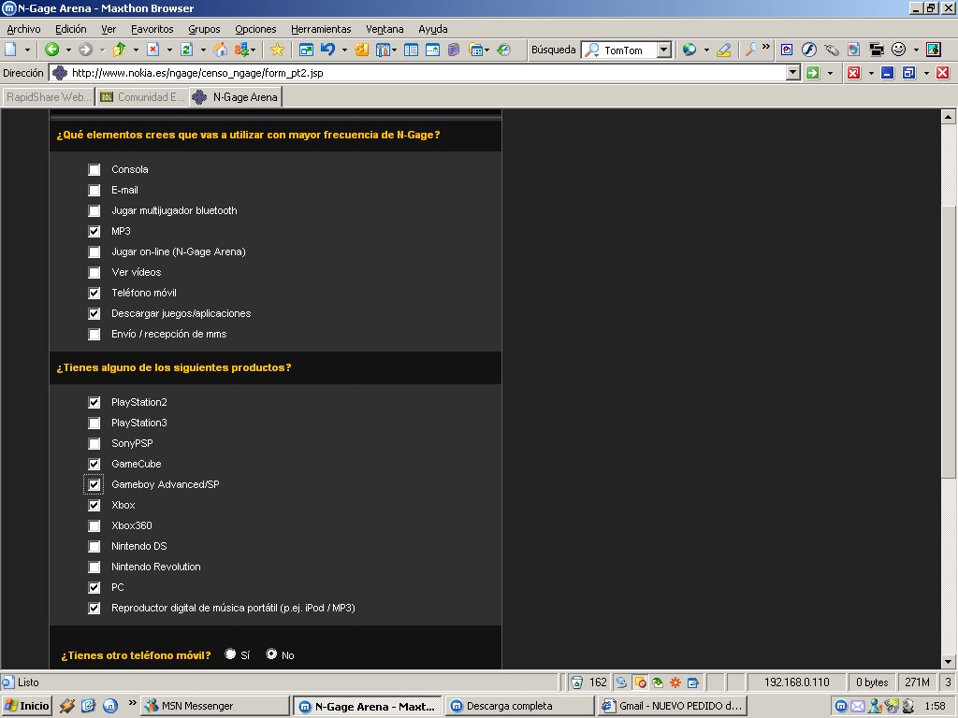This screenshot has width=958, height=718.
Task: Check the Ver vídeos checkbox
Action: click(94, 272)
